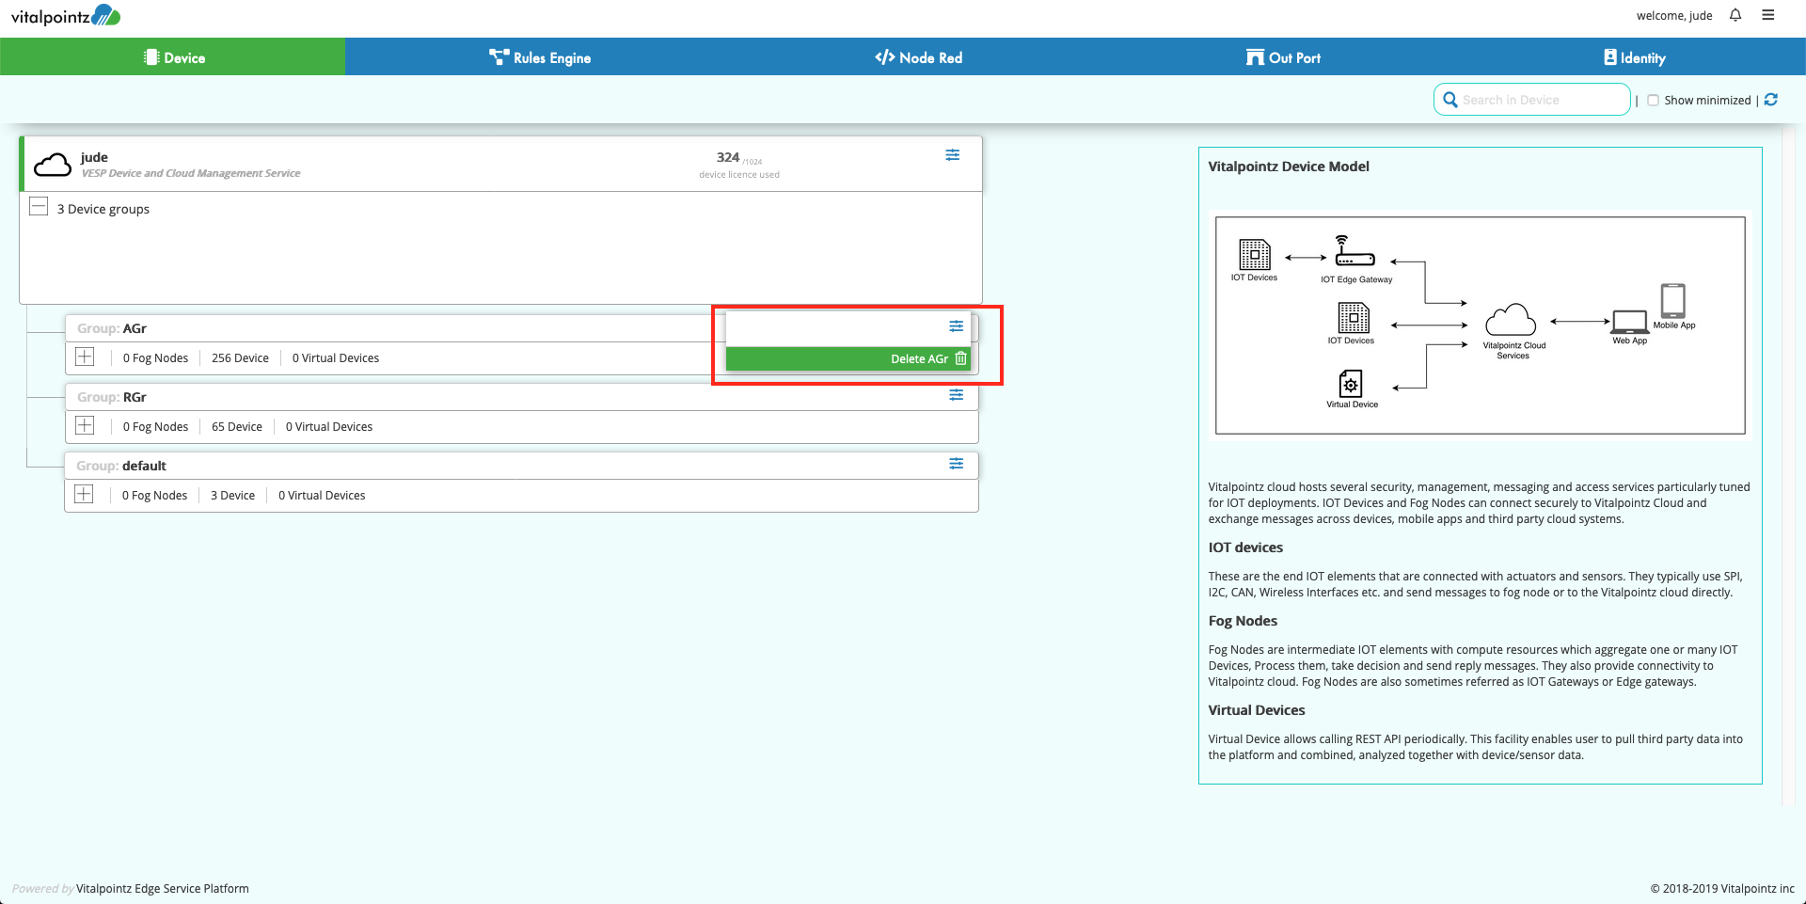The height and width of the screenshot is (904, 1806).
Task: Click the Web App laptop diagram icon
Action: tap(1630, 322)
